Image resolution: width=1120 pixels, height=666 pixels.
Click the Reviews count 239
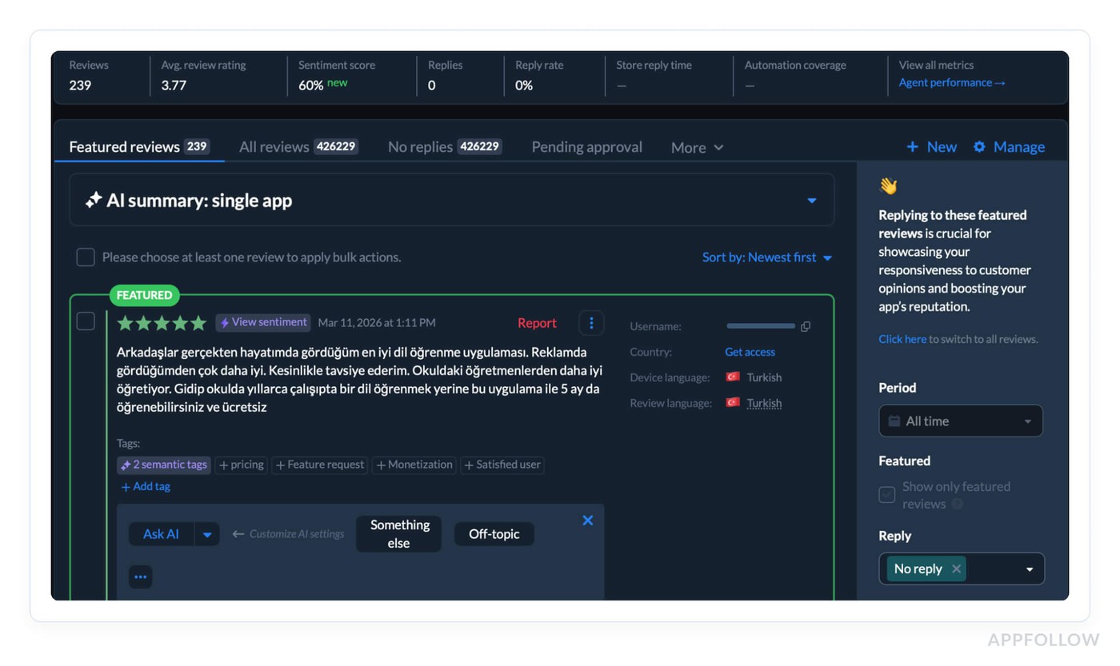point(80,85)
